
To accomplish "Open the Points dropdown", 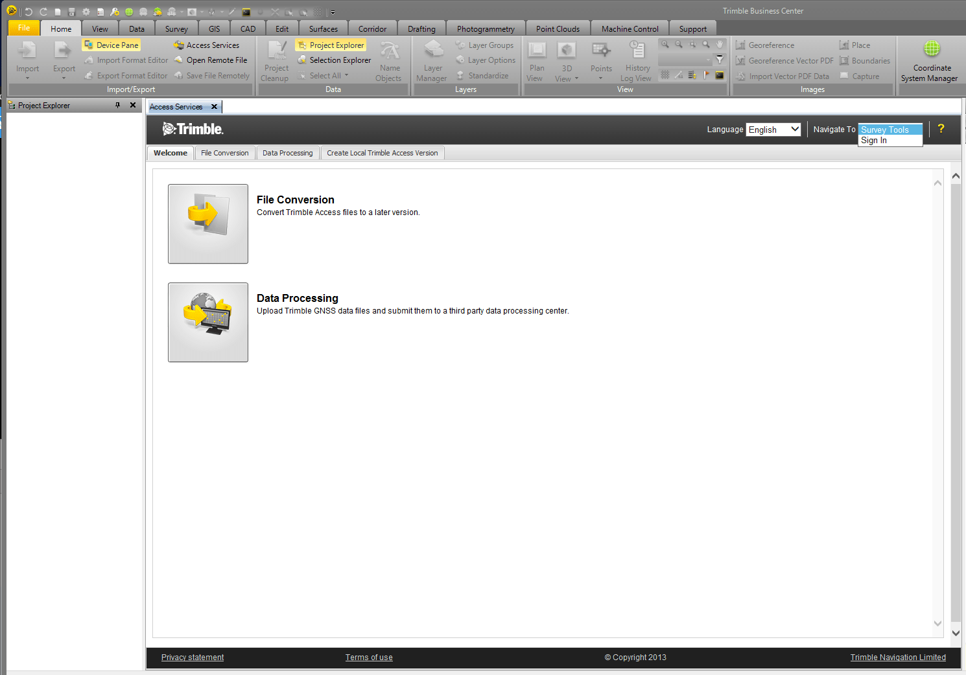I will [600, 78].
